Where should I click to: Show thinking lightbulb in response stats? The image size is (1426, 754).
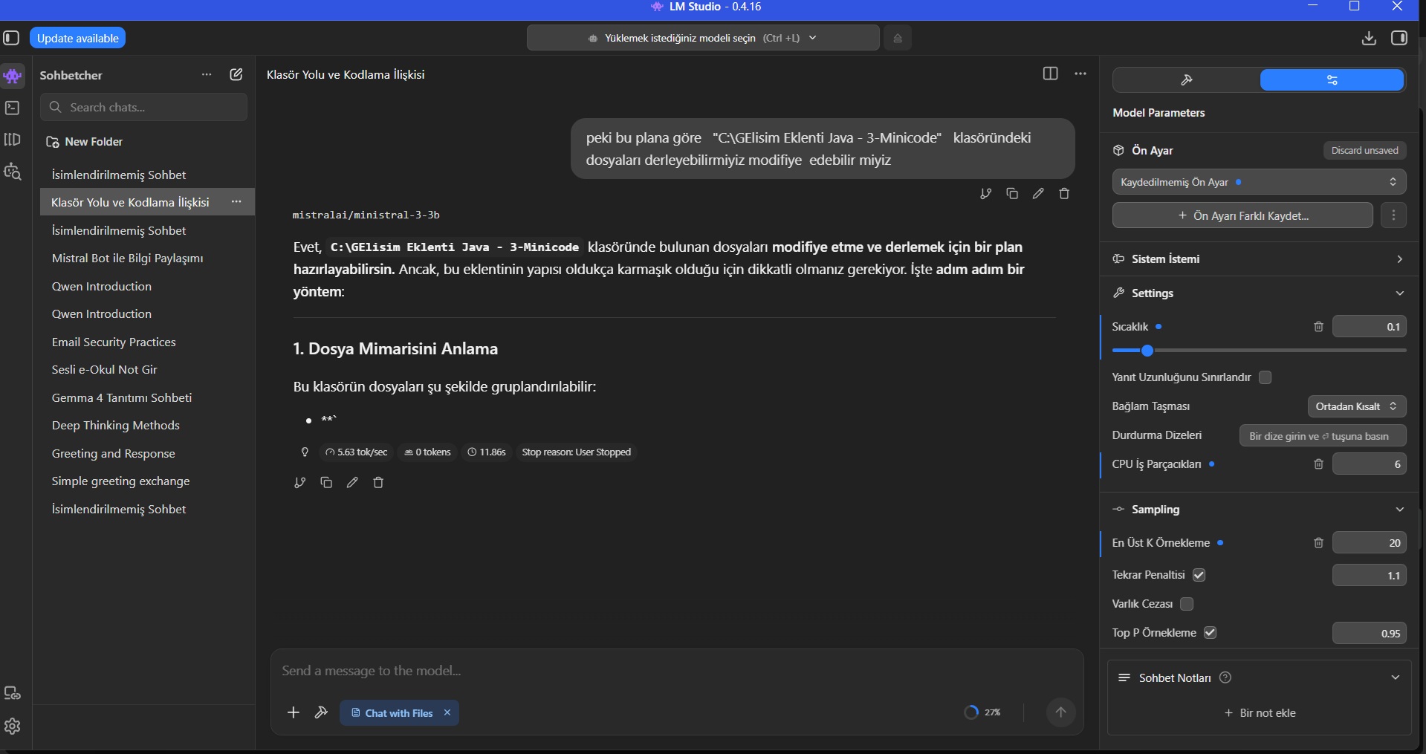tap(305, 452)
